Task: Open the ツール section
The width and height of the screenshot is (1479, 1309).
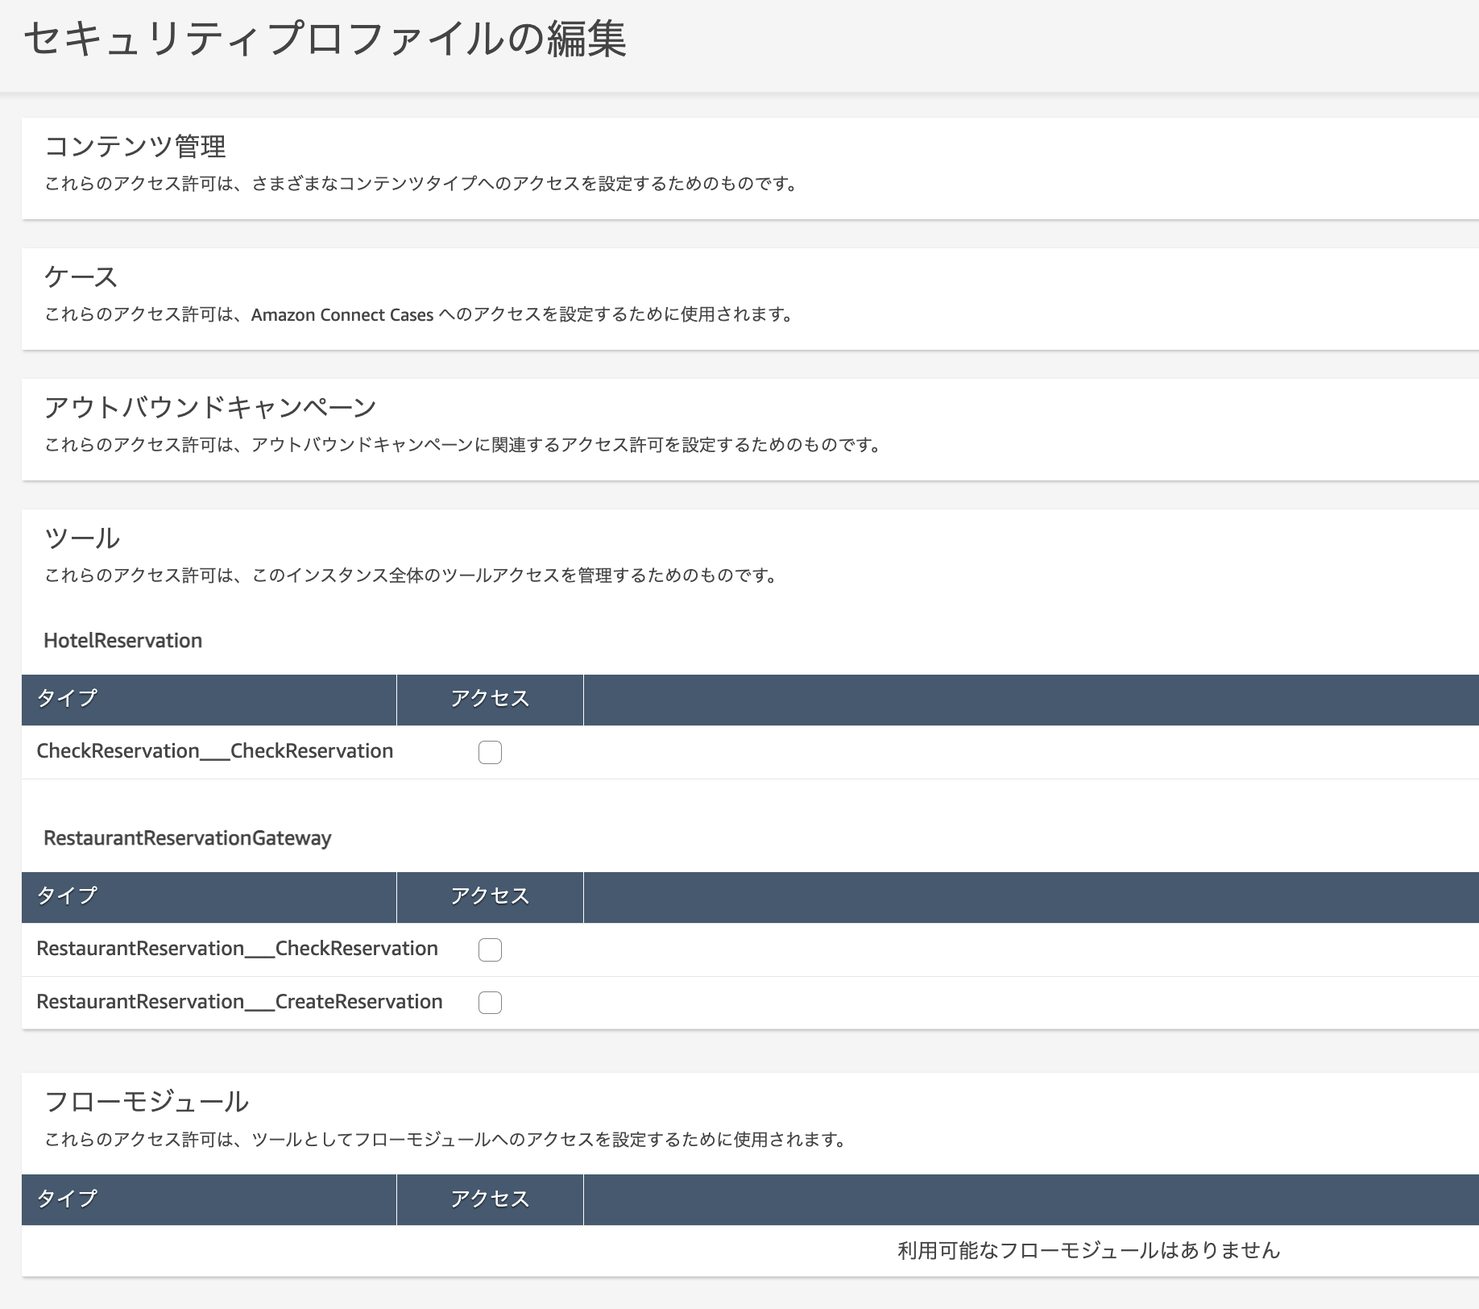Action: 82,536
